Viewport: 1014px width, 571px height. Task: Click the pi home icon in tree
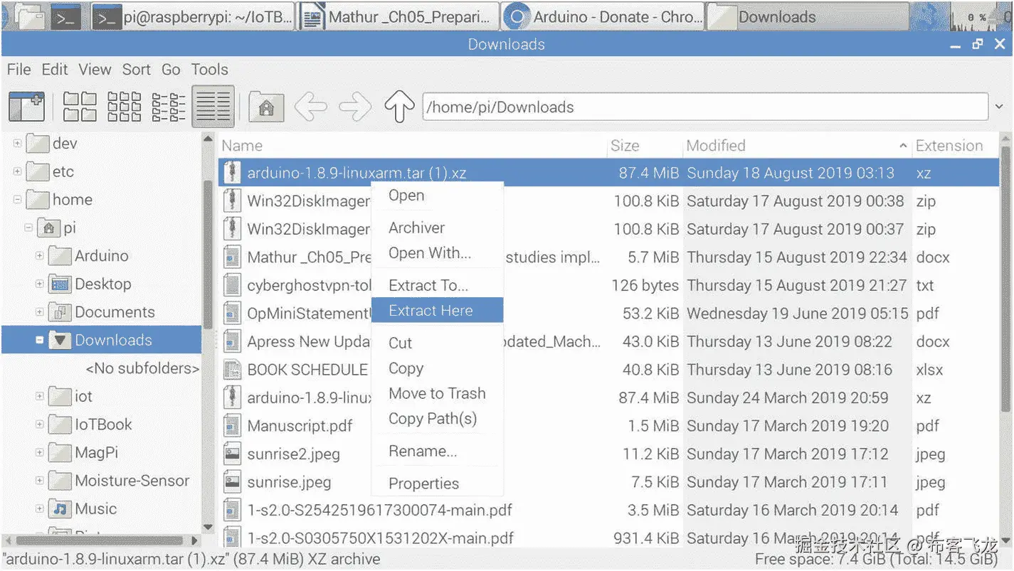pyautogui.click(x=48, y=228)
